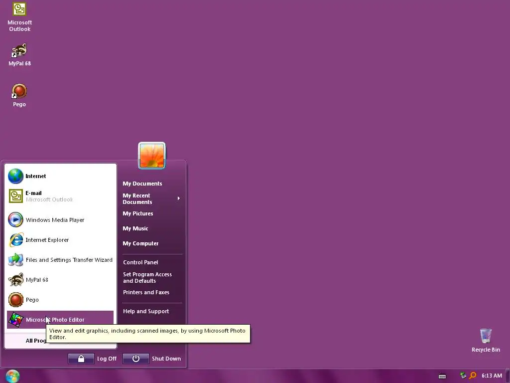Viewport: 510px width, 383px height.
Task: Open Microsoft Outlook desktop icon
Action: tap(19, 17)
